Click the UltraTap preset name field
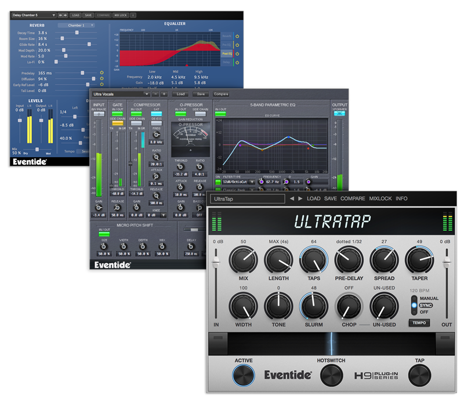The height and width of the screenshot is (402, 464). click(x=248, y=199)
